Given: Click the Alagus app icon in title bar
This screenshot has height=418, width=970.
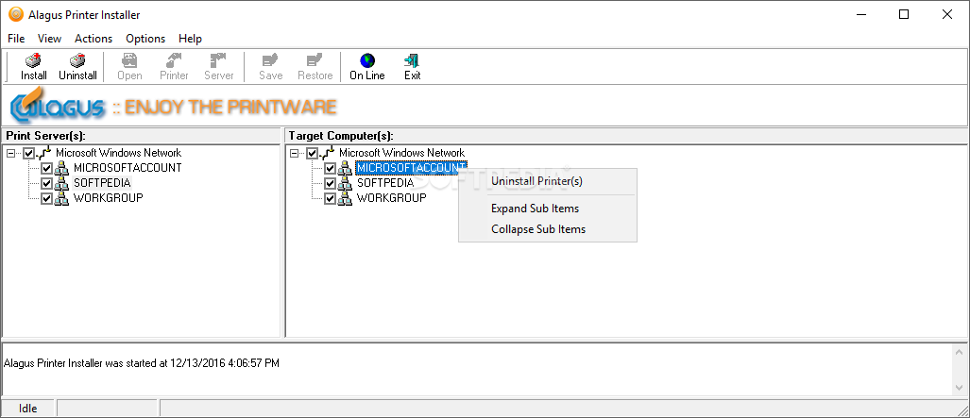Looking at the screenshot, I should (x=15, y=14).
